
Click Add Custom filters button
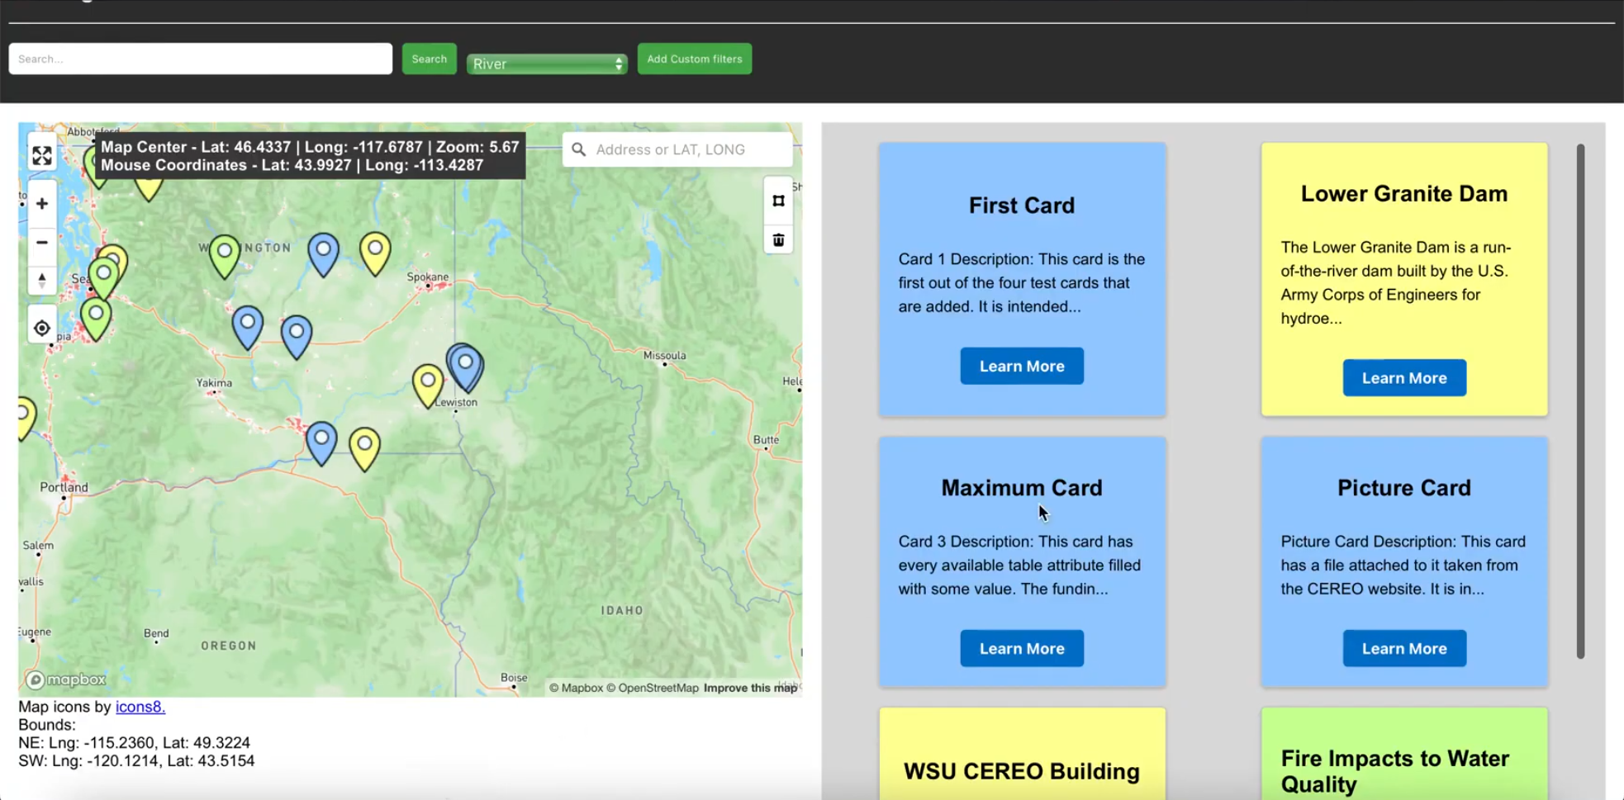(x=694, y=59)
